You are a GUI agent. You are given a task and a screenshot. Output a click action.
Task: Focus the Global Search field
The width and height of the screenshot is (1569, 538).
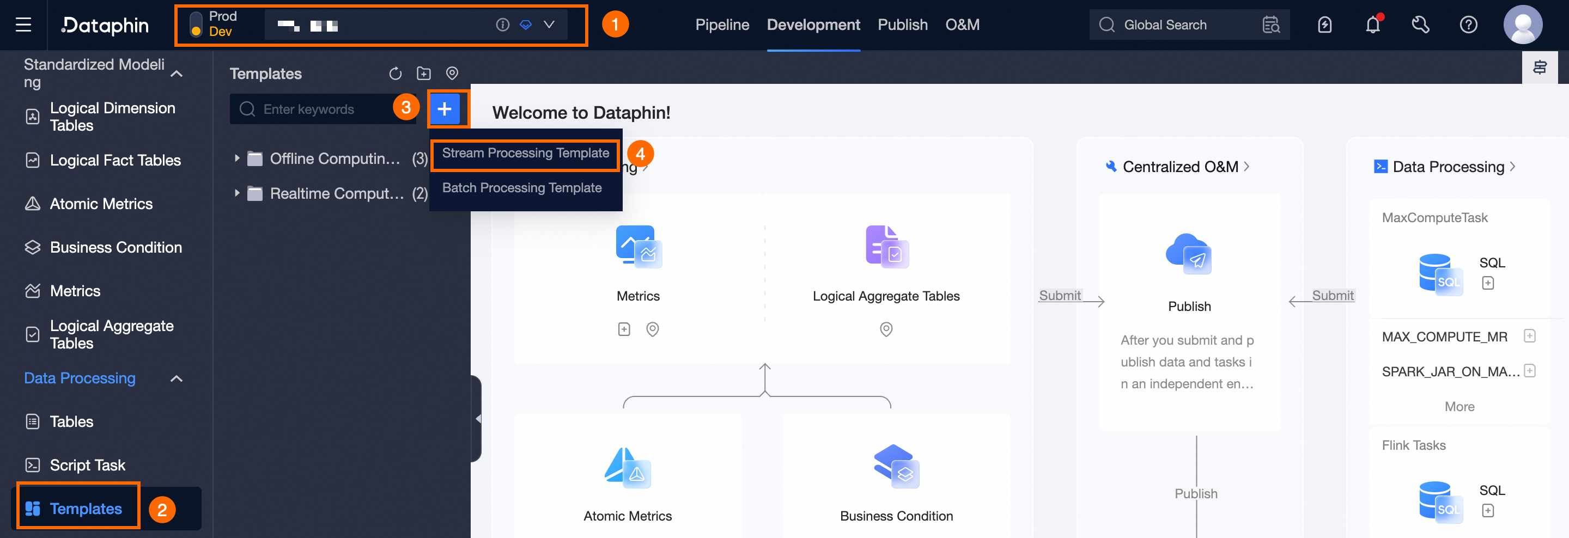point(1176,25)
